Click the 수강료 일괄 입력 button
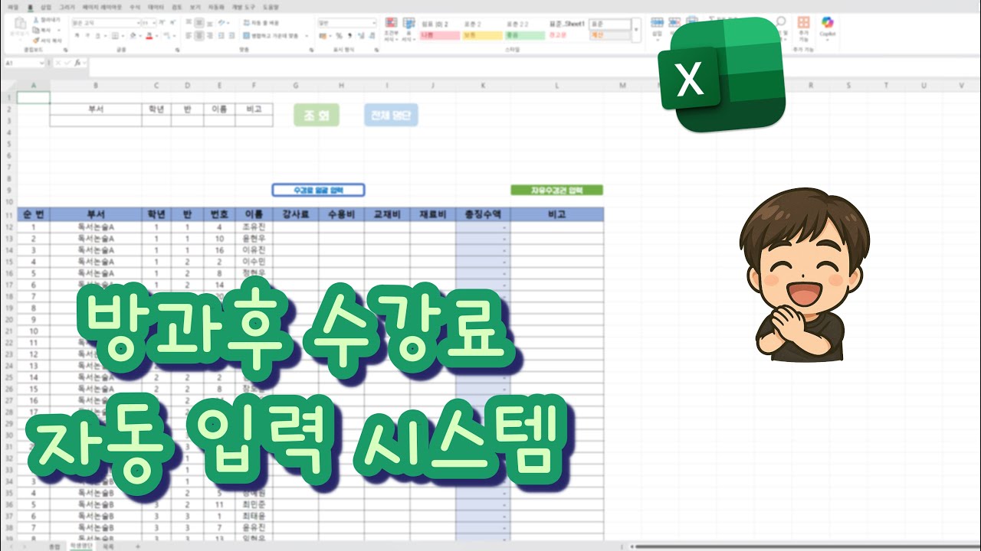 pyautogui.click(x=318, y=190)
